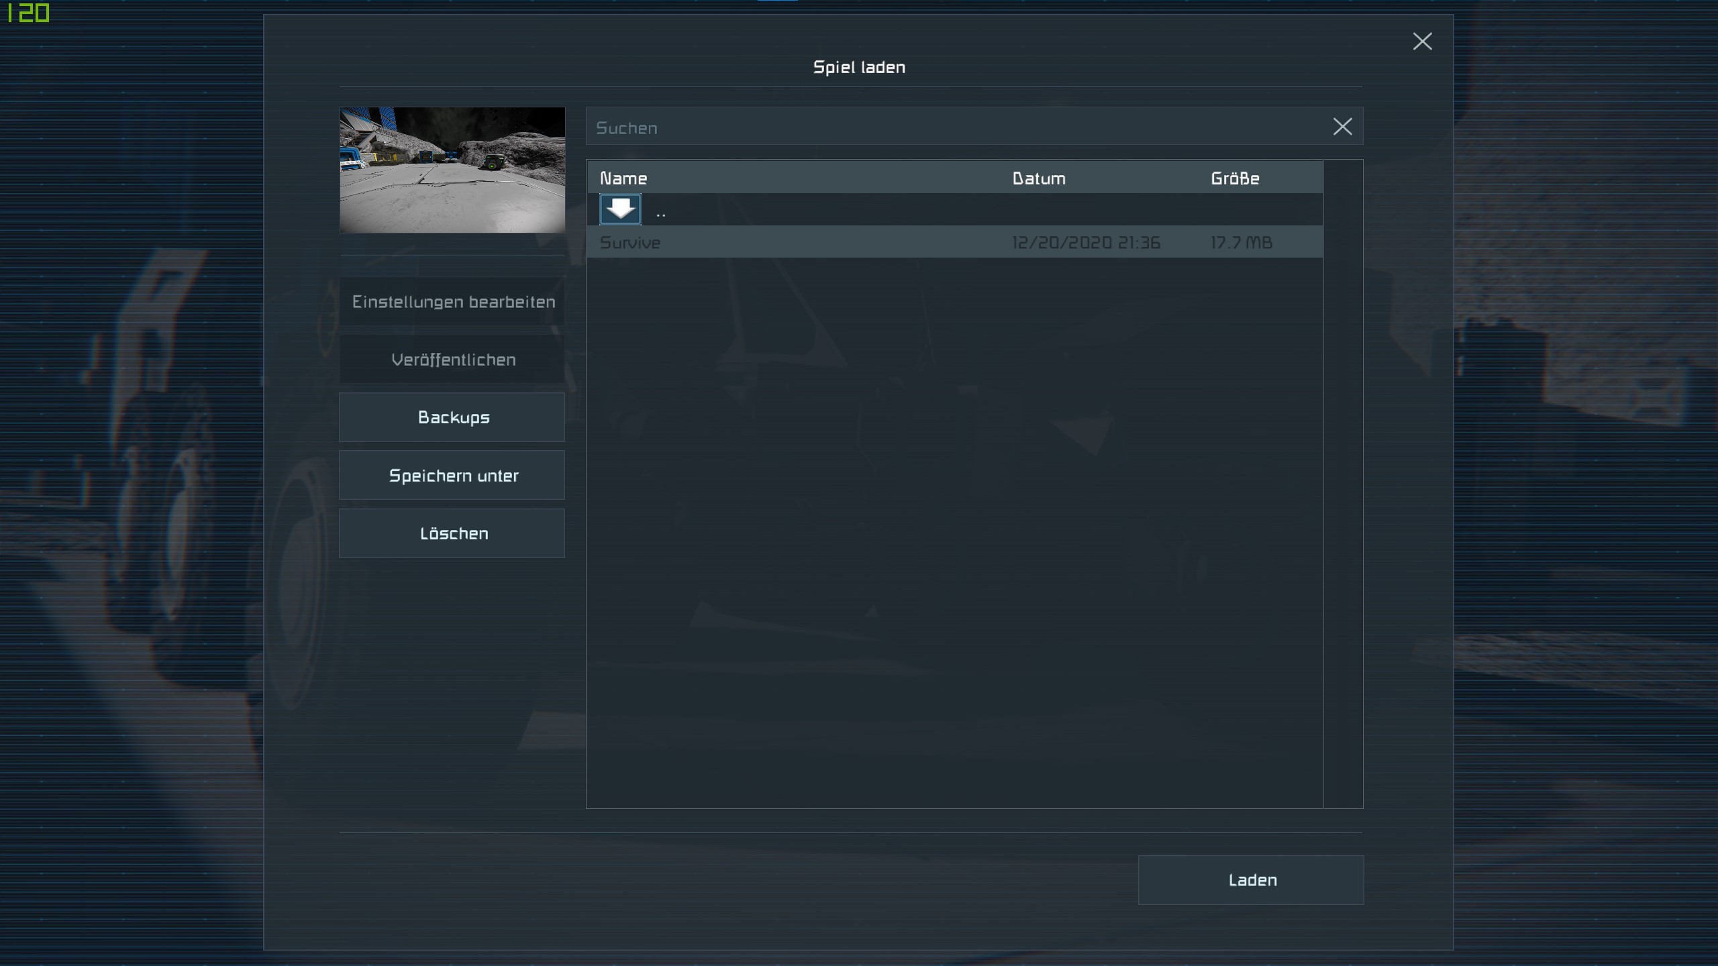Click the Speichern unter button
Viewport: 1718px width, 966px height.
[x=452, y=475]
